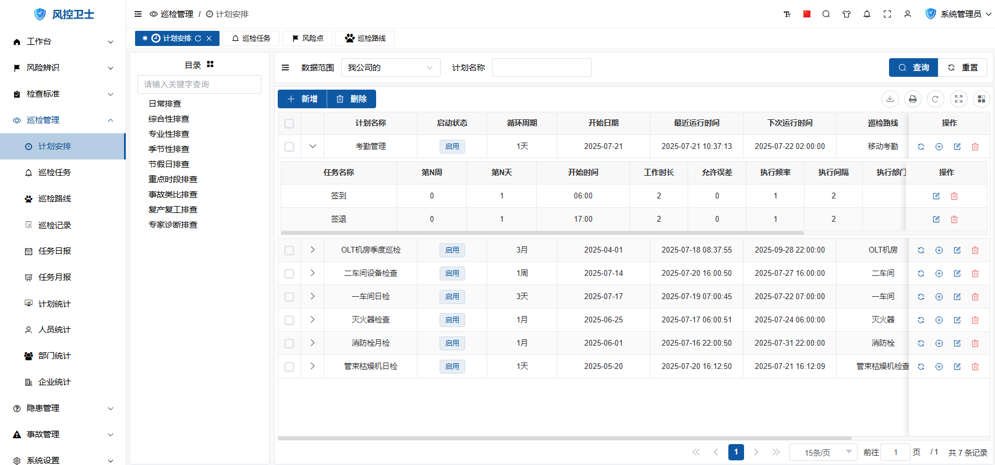
Task: Click the 新增 add button
Action: pyautogui.click(x=302, y=99)
